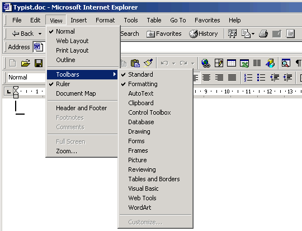Enable the Web Tools toolbar
Image resolution: width=302 pixels, height=231 pixels.
click(x=155, y=198)
